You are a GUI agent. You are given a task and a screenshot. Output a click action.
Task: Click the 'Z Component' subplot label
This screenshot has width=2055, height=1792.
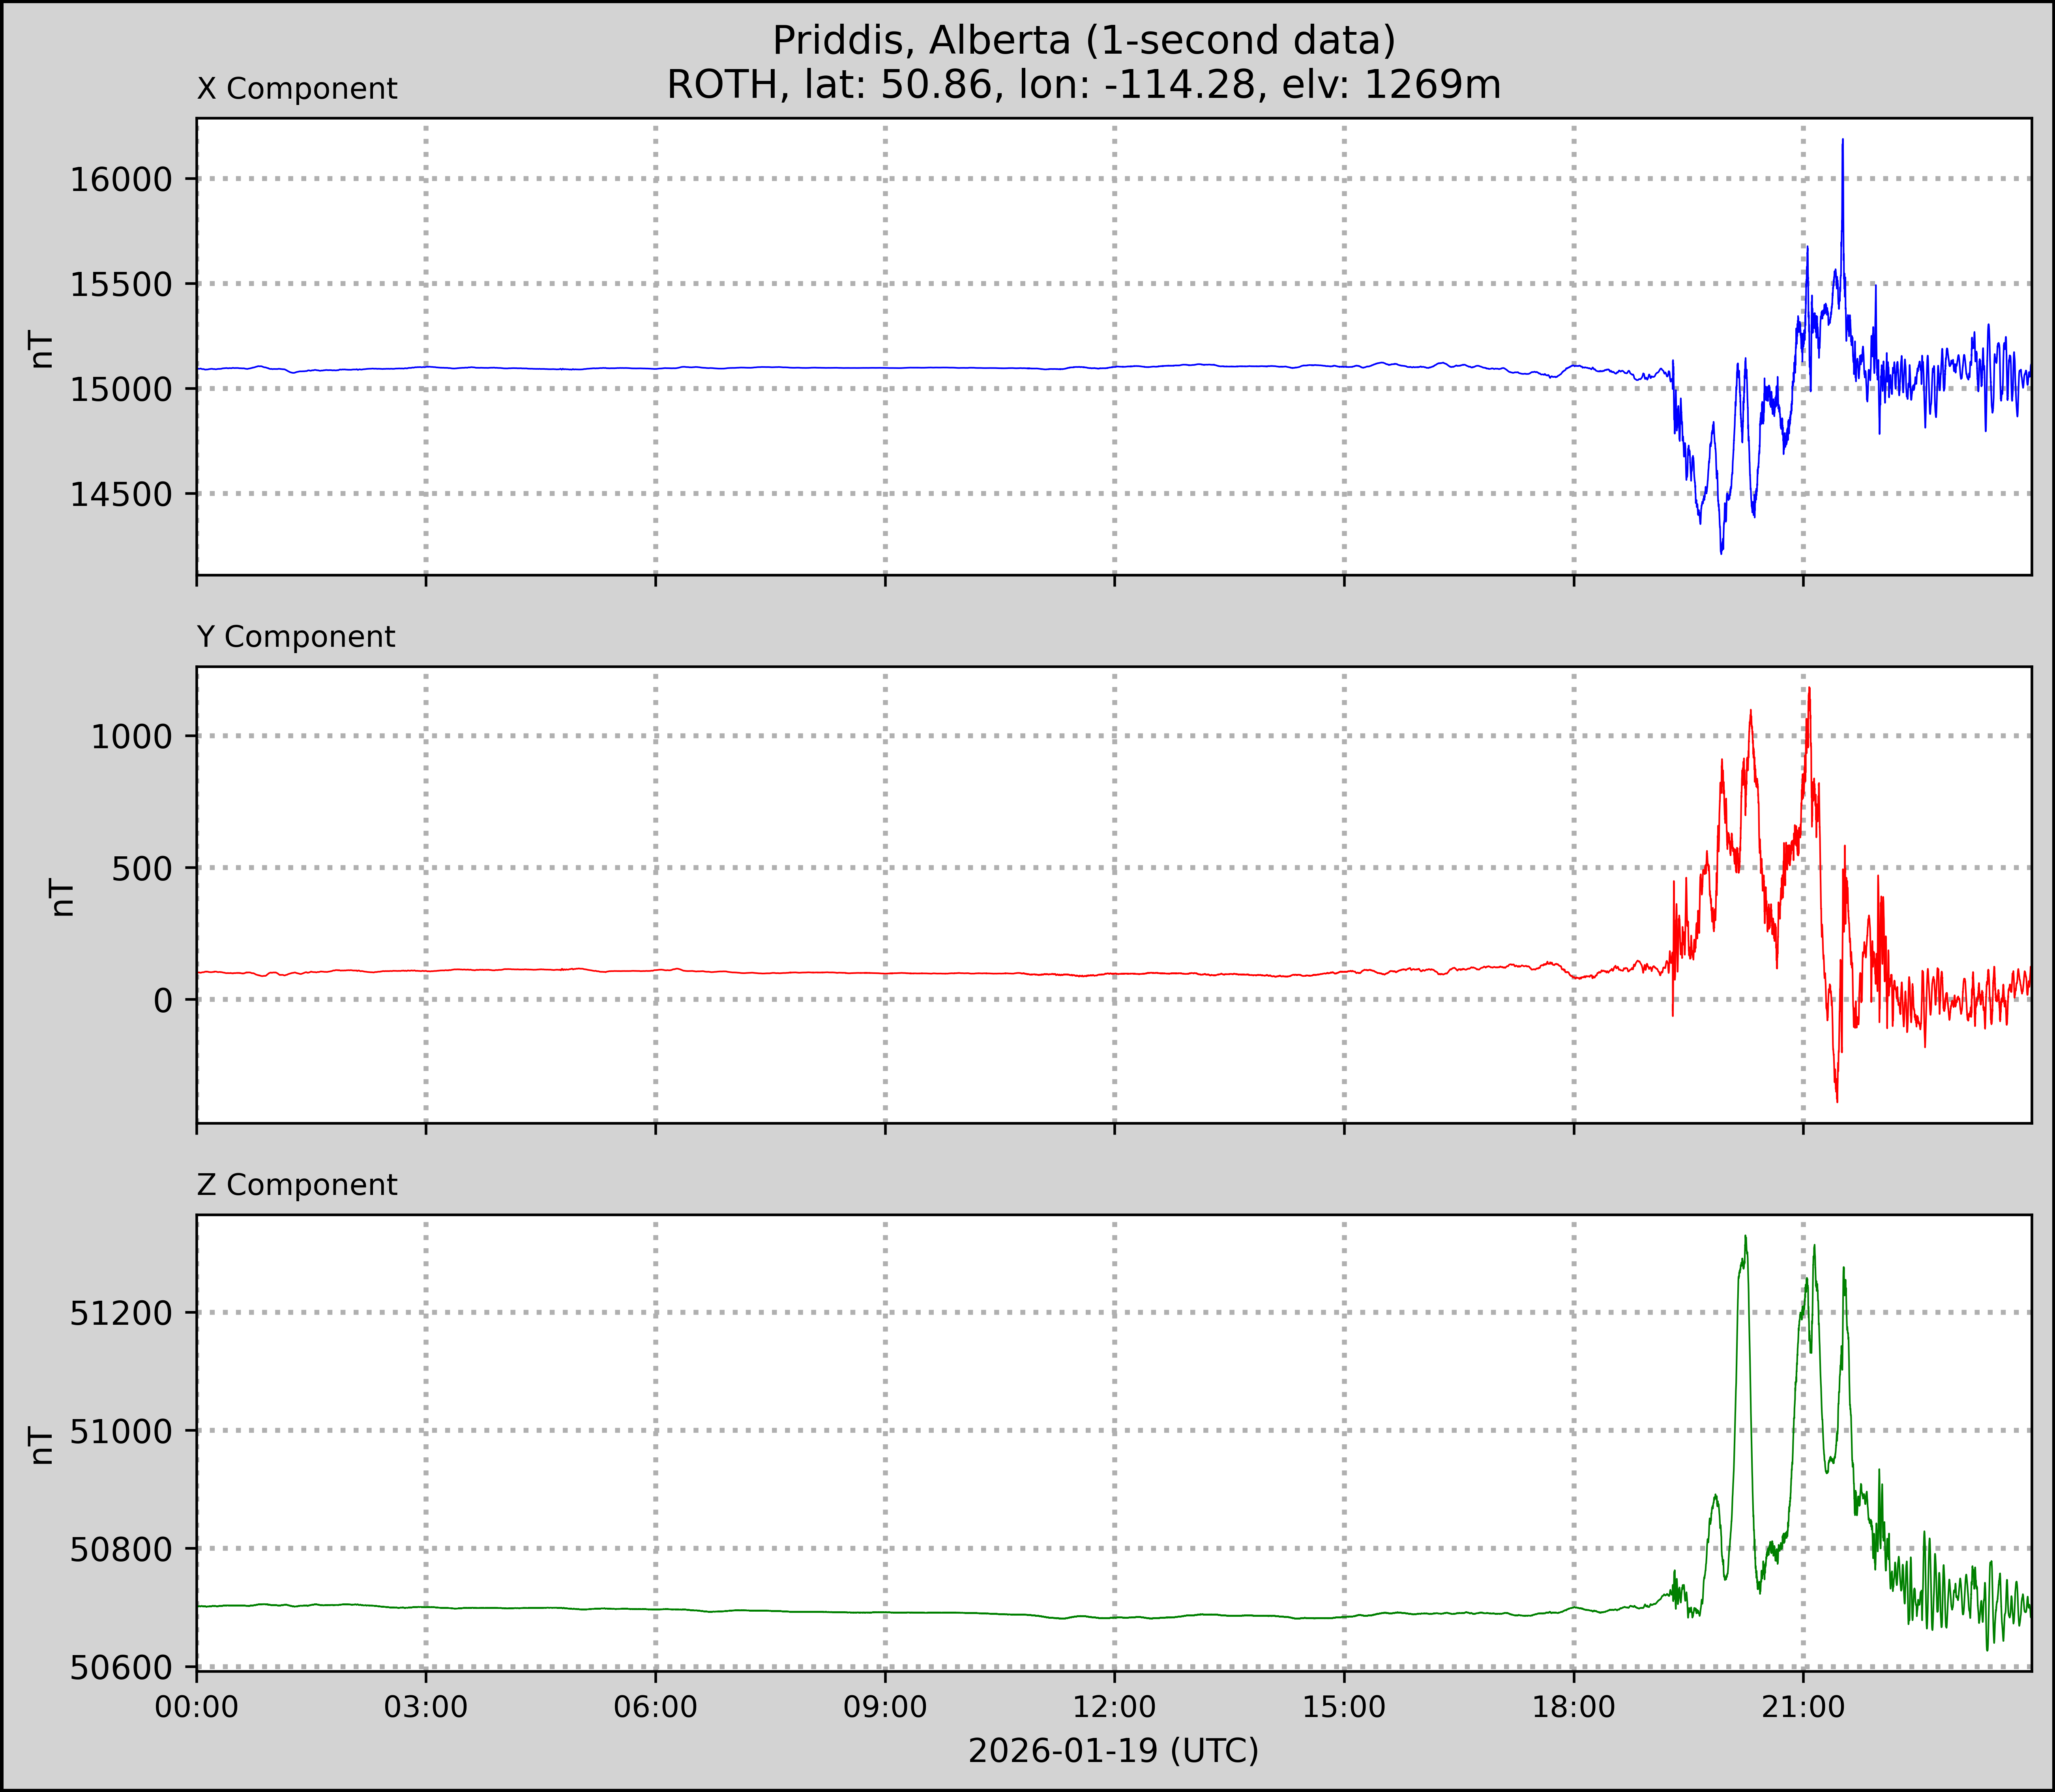pos(297,1185)
